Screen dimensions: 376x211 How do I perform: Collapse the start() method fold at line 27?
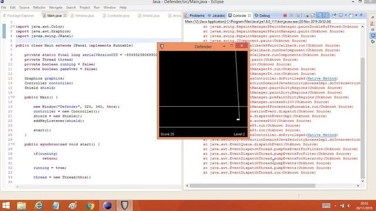(x=14, y=144)
